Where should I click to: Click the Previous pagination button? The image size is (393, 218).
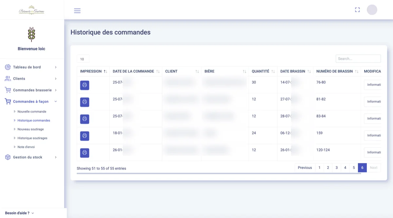click(x=305, y=167)
